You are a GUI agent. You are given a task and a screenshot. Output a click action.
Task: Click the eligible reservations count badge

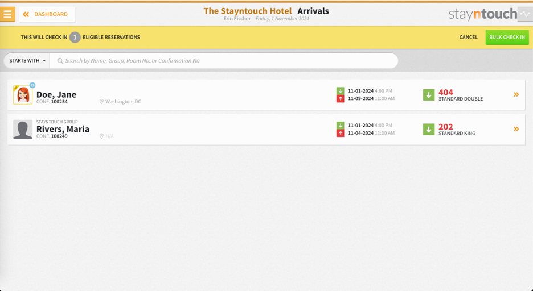click(x=75, y=38)
